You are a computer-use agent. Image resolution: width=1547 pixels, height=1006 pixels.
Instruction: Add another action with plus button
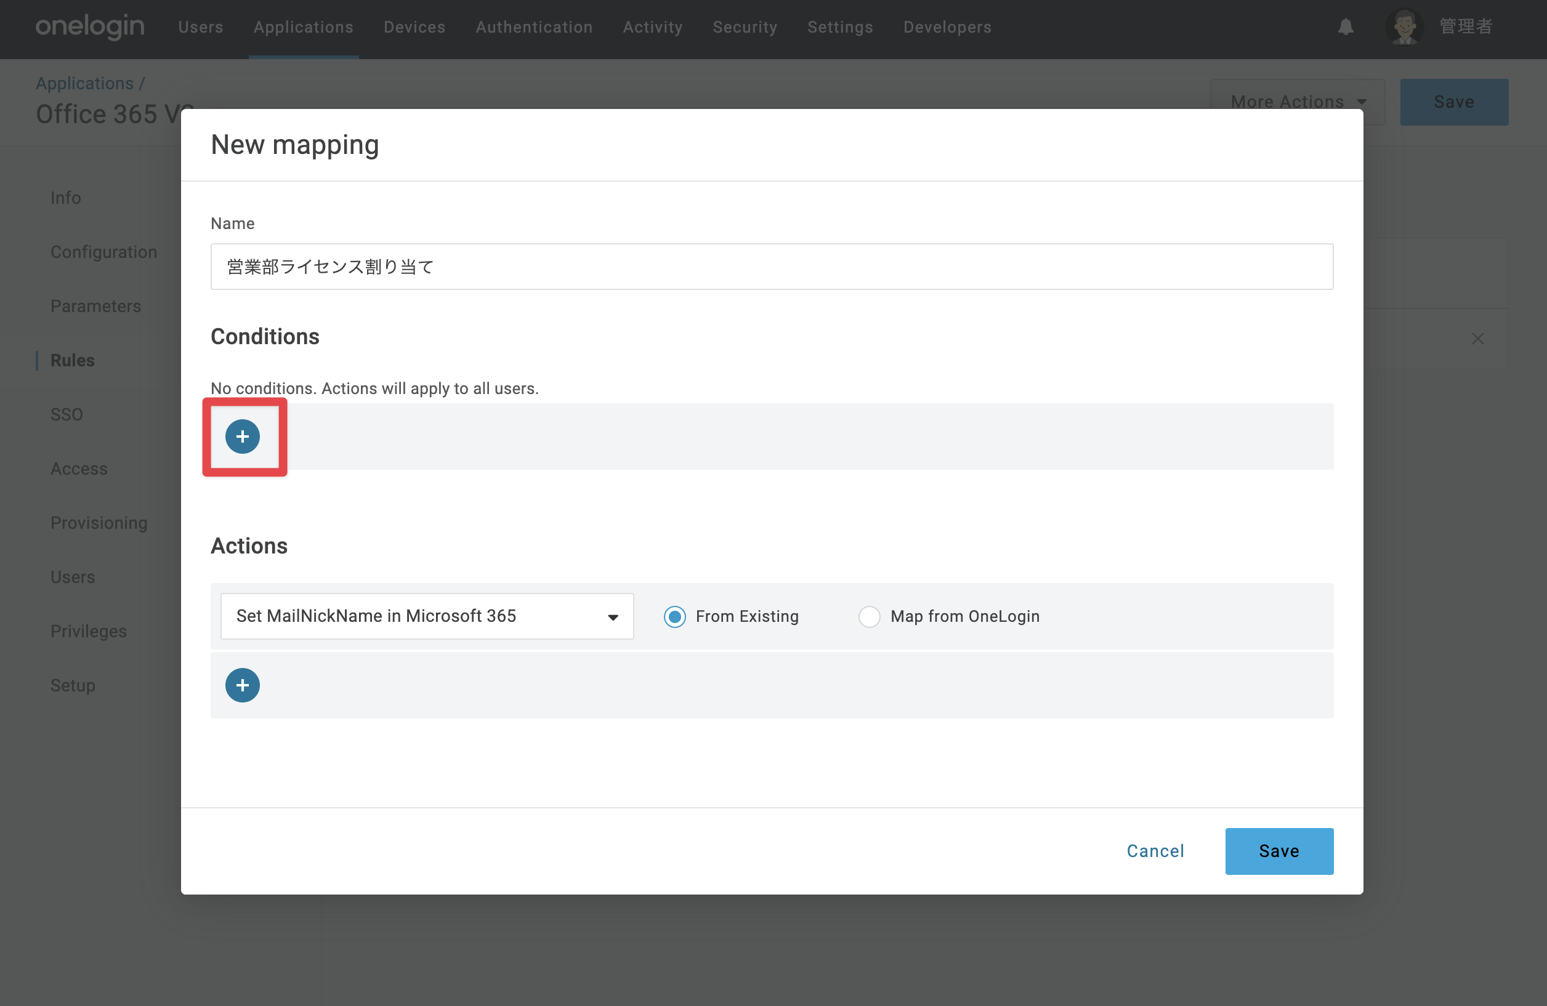click(243, 685)
